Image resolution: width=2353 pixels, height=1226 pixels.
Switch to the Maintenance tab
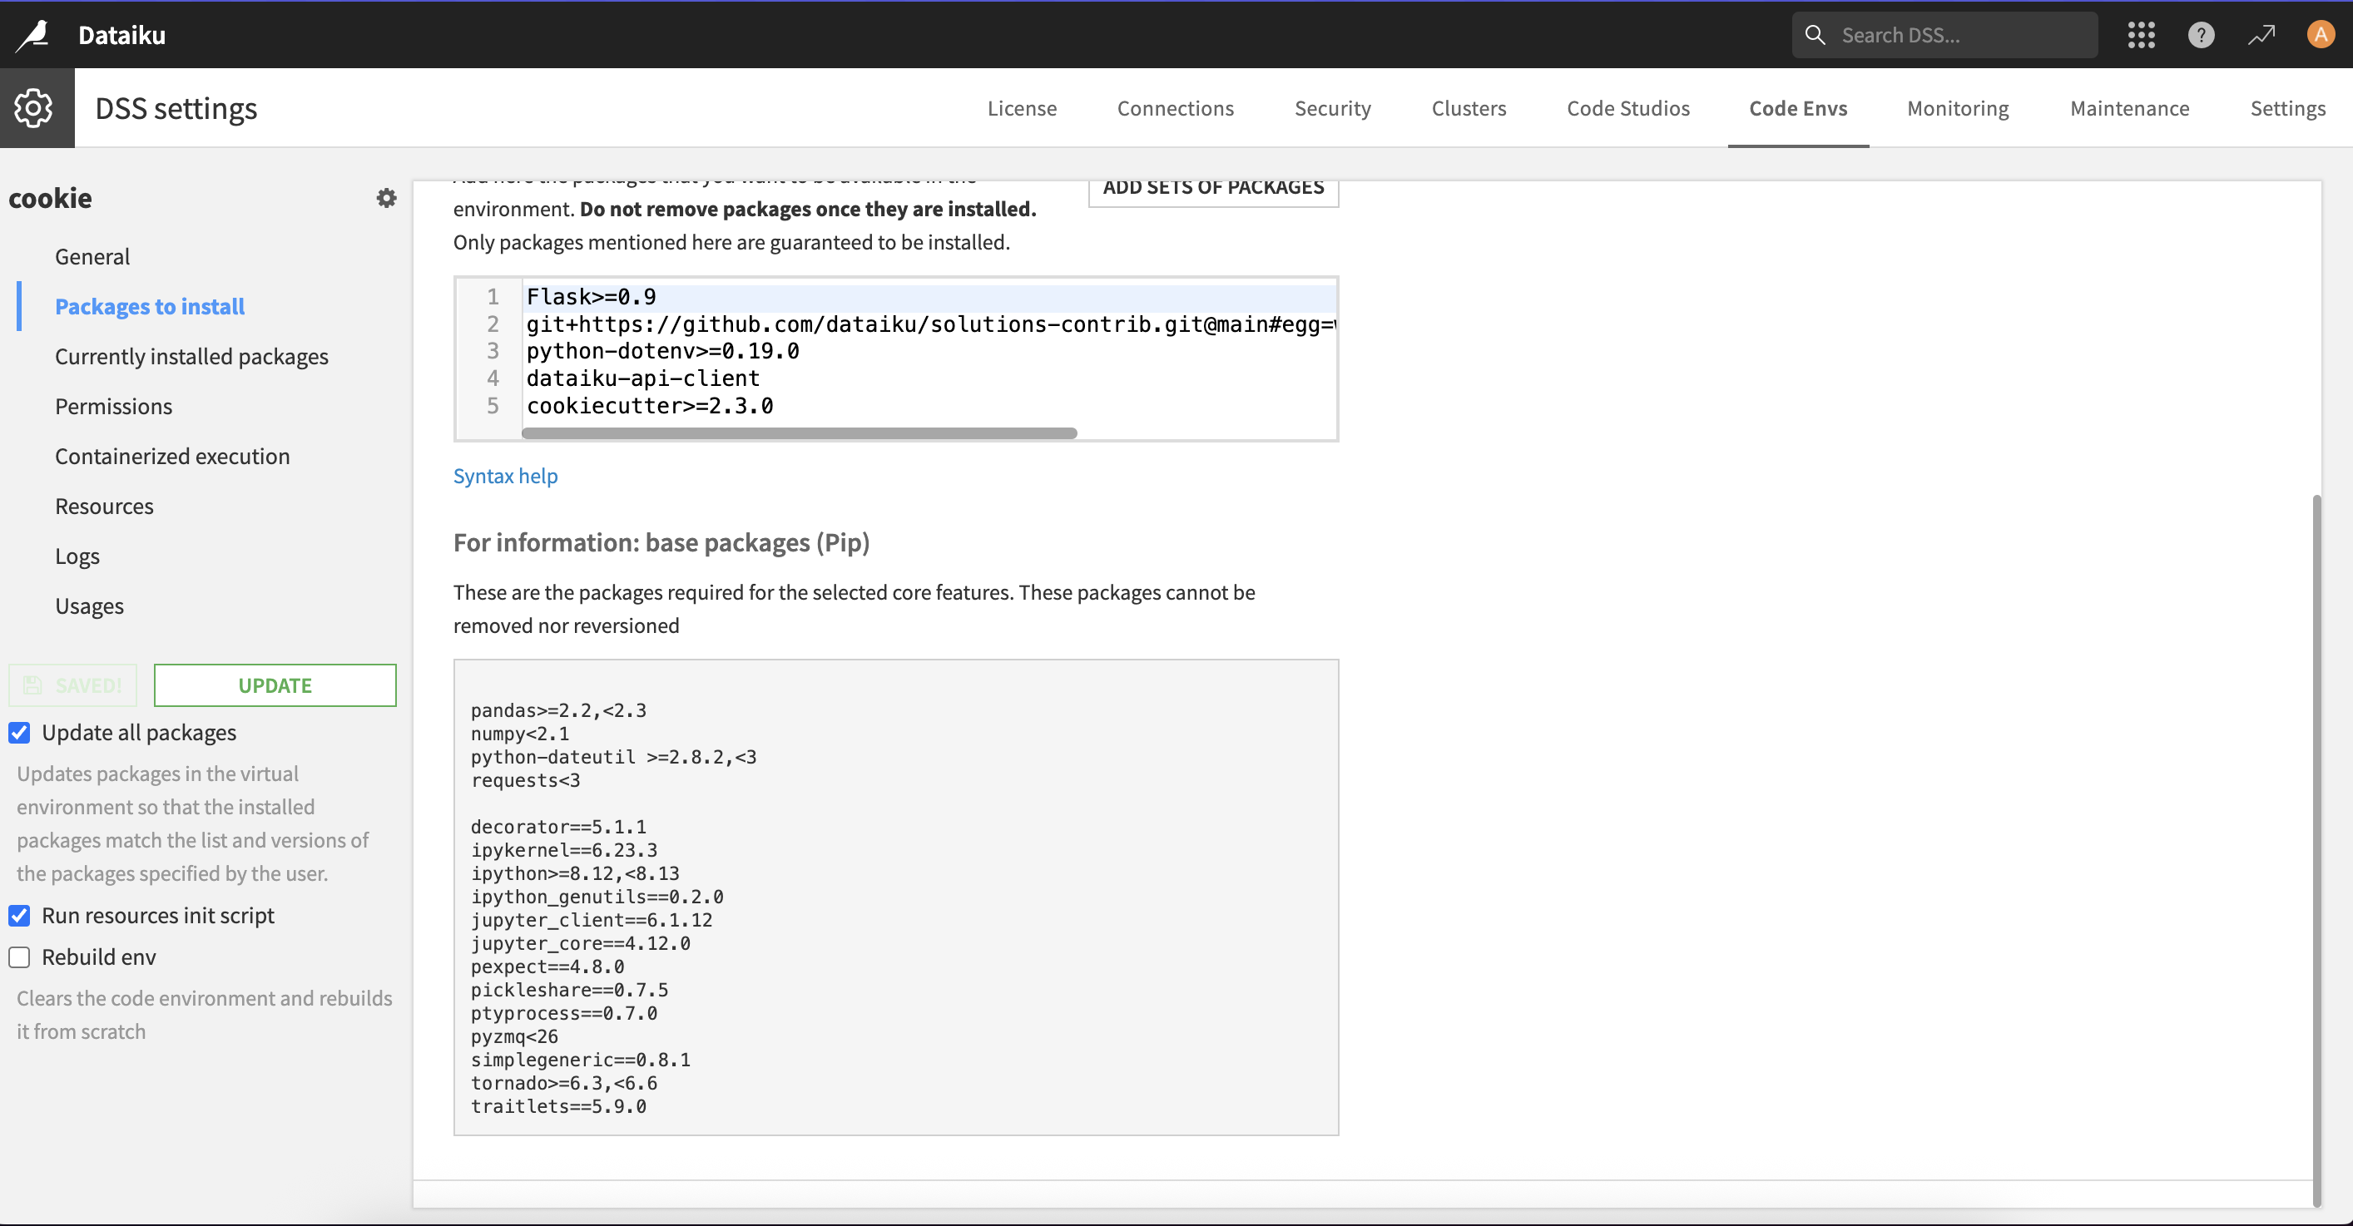(x=2129, y=108)
